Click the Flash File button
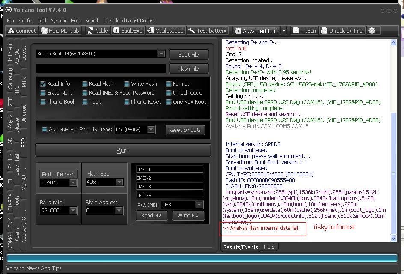This screenshot has width=404, height=274. tap(189, 69)
